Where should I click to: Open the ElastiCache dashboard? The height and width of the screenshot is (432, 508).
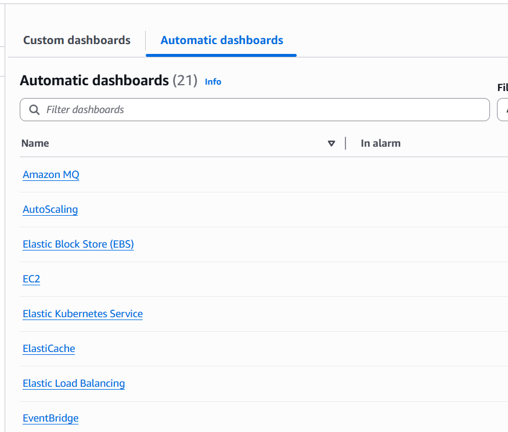[49, 348]
